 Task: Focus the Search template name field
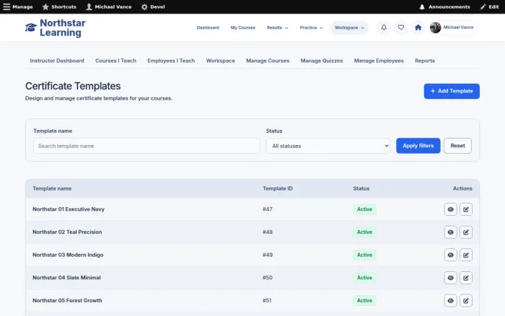146,146
